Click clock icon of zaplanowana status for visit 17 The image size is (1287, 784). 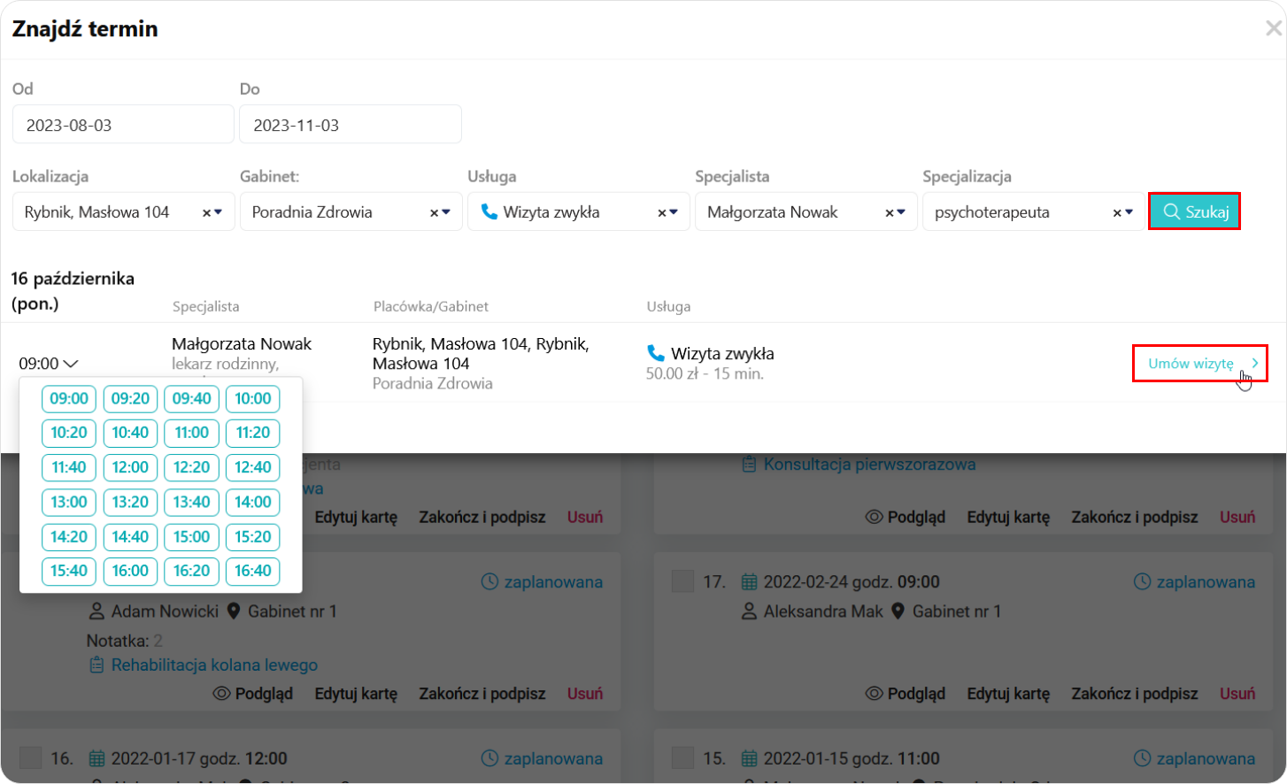1142,581
